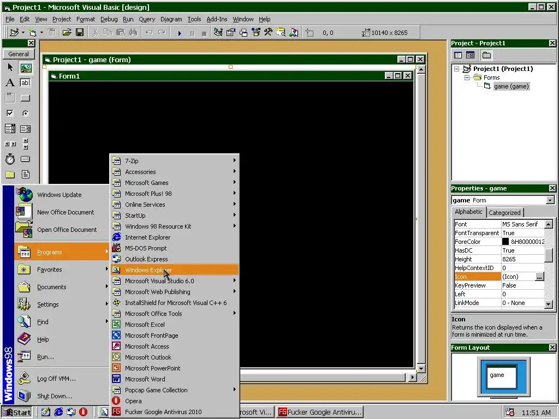The height and width of the screenshot is (419, 559).
Task: Launch MS-DOS Prompt from Programs menu
Action: (174, 248)
